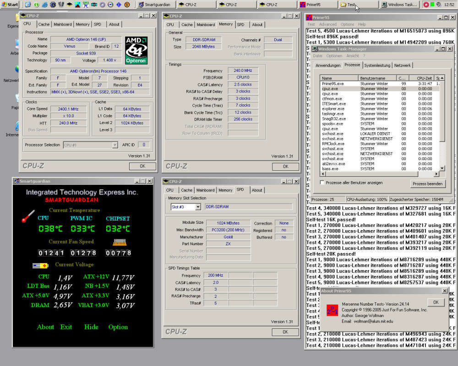Click the red tray icon near clock
The width and height of the screenshot is (458, 366).
426,5
